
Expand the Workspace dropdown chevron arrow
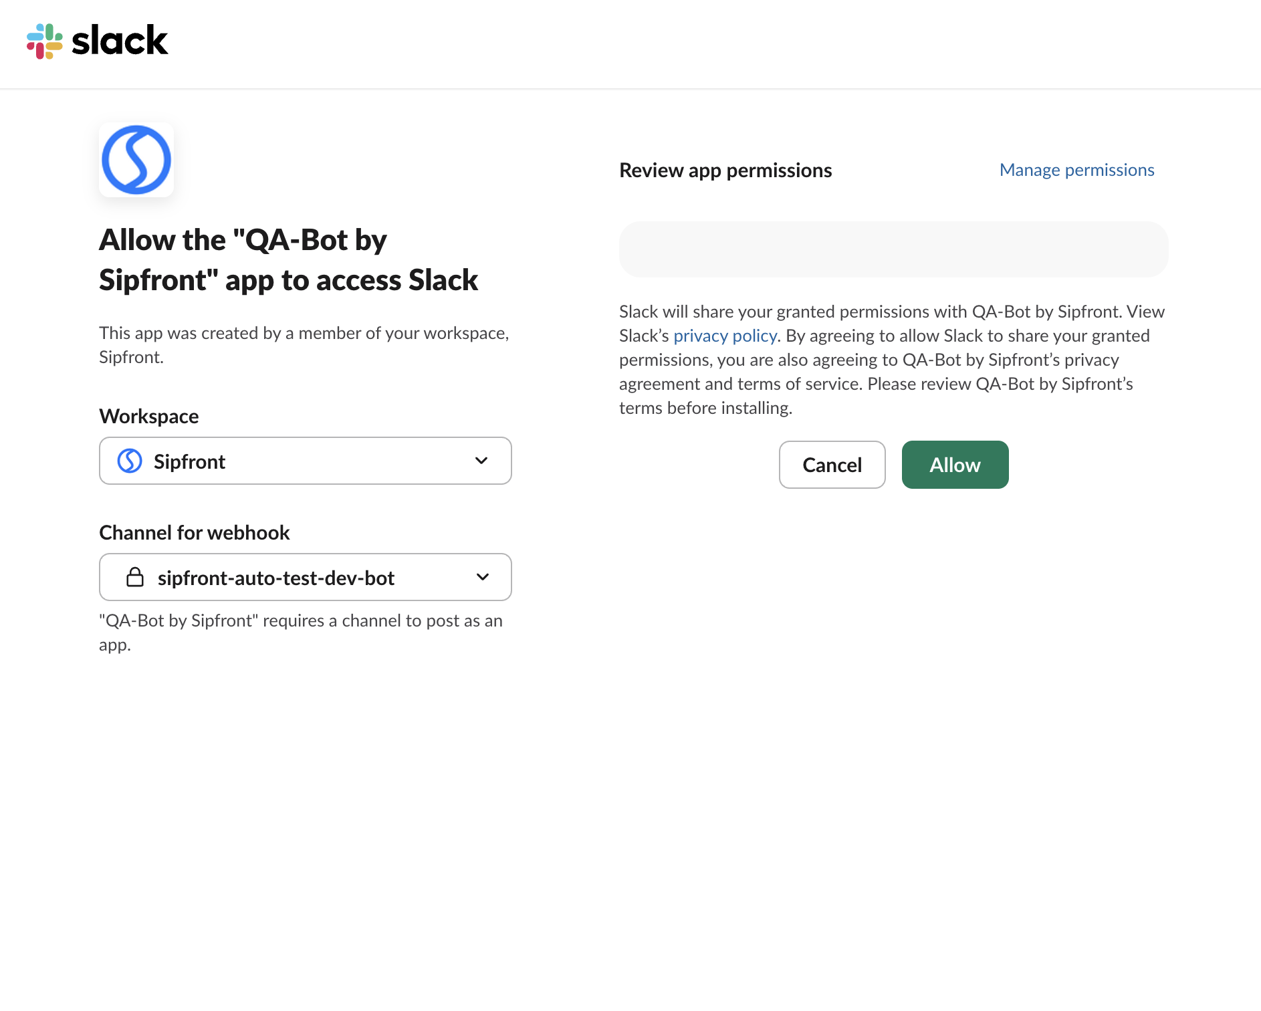[x=481, y=461]
